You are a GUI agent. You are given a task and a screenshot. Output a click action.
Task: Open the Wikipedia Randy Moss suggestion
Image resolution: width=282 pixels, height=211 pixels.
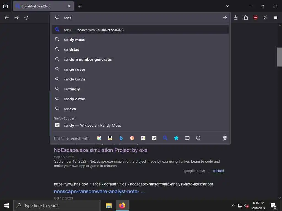[140, 125]
